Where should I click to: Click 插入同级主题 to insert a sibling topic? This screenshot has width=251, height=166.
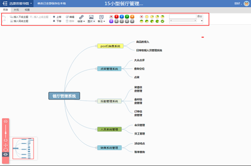[x=19, y=21]
